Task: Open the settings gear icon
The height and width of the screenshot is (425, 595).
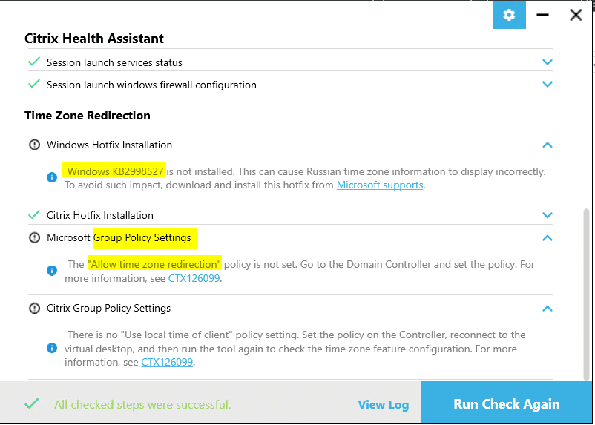Action: point(508,15)
